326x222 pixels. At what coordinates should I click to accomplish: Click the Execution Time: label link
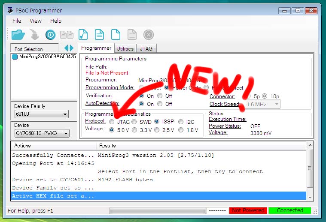pyautogui.click(x=228, y=119)
